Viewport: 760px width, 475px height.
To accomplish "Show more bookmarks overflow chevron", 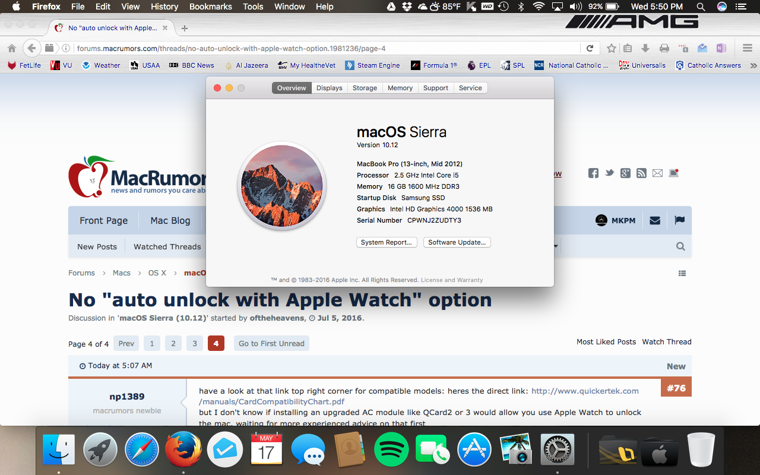I will point(753,65).
